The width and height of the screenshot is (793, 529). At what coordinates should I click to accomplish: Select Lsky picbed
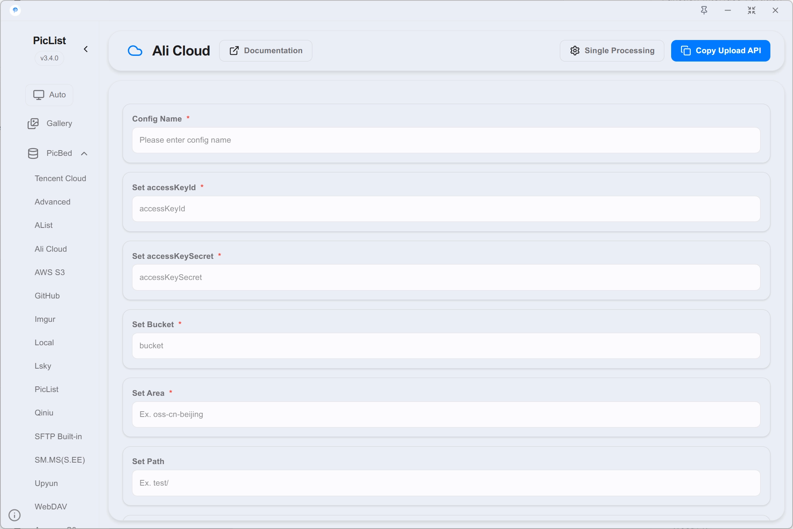pos(43,366)
